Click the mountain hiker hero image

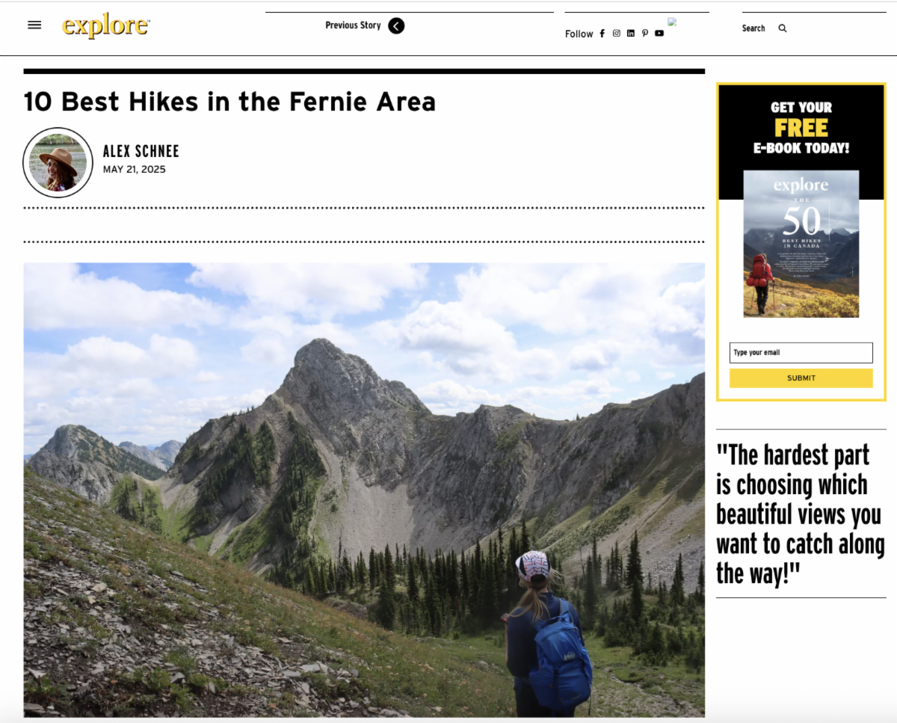click(x=364, y=490)
